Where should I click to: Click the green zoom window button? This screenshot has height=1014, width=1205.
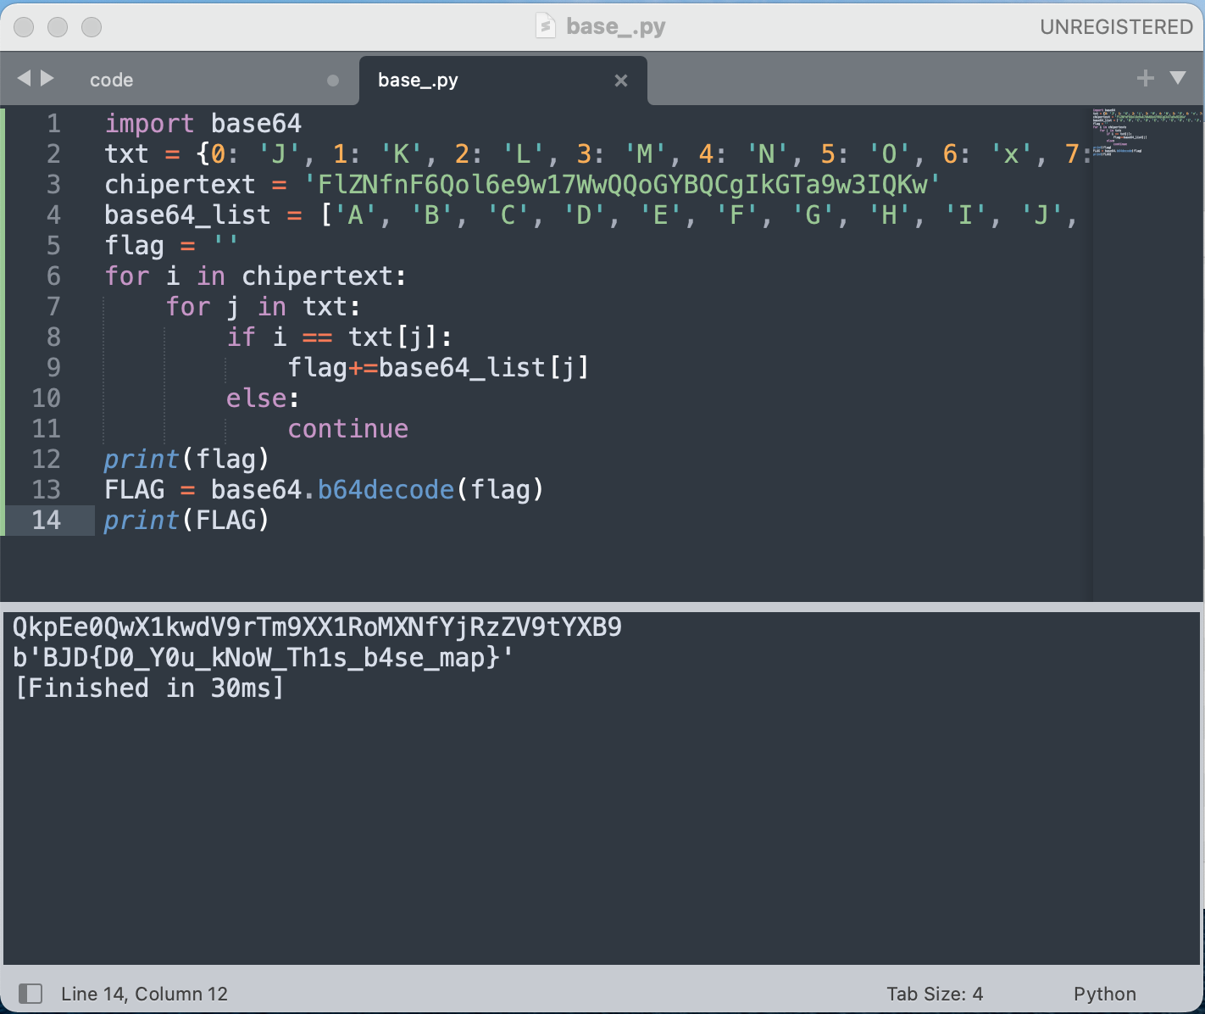[x=92, y=27]
